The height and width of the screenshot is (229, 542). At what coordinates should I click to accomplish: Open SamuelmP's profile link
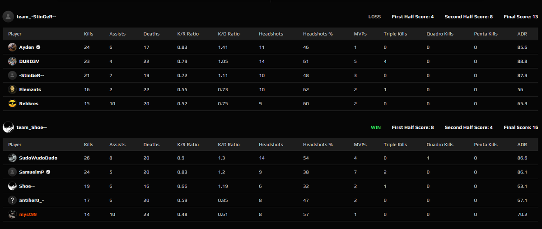[32, 172]
